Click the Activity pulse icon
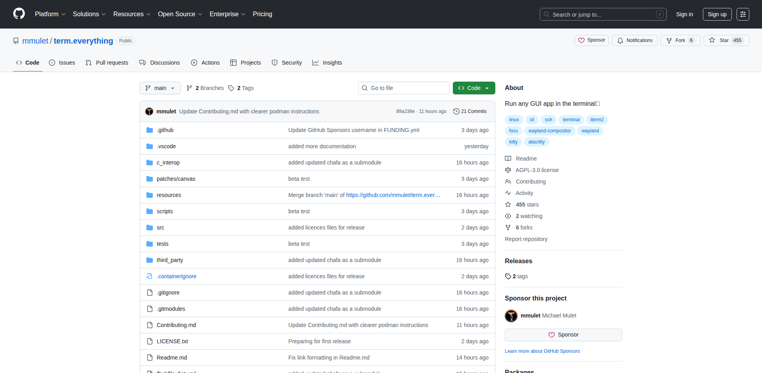762x373 pixels. pos(508,193)
